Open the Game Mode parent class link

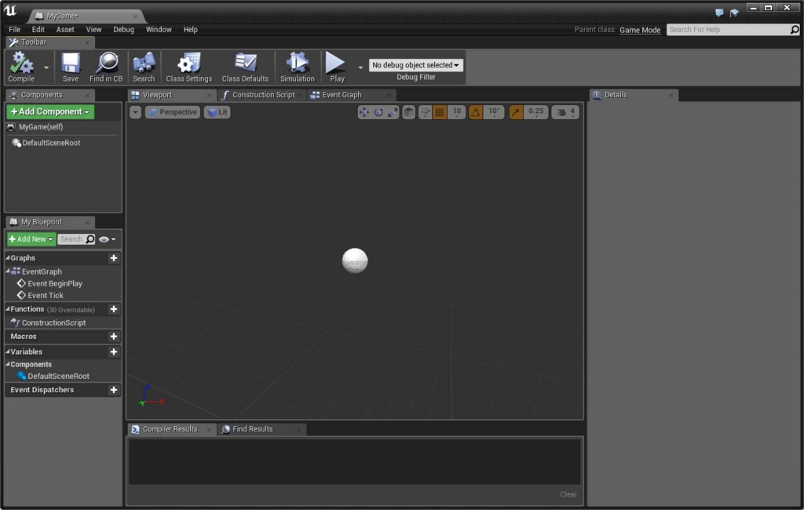coord(640,30)
